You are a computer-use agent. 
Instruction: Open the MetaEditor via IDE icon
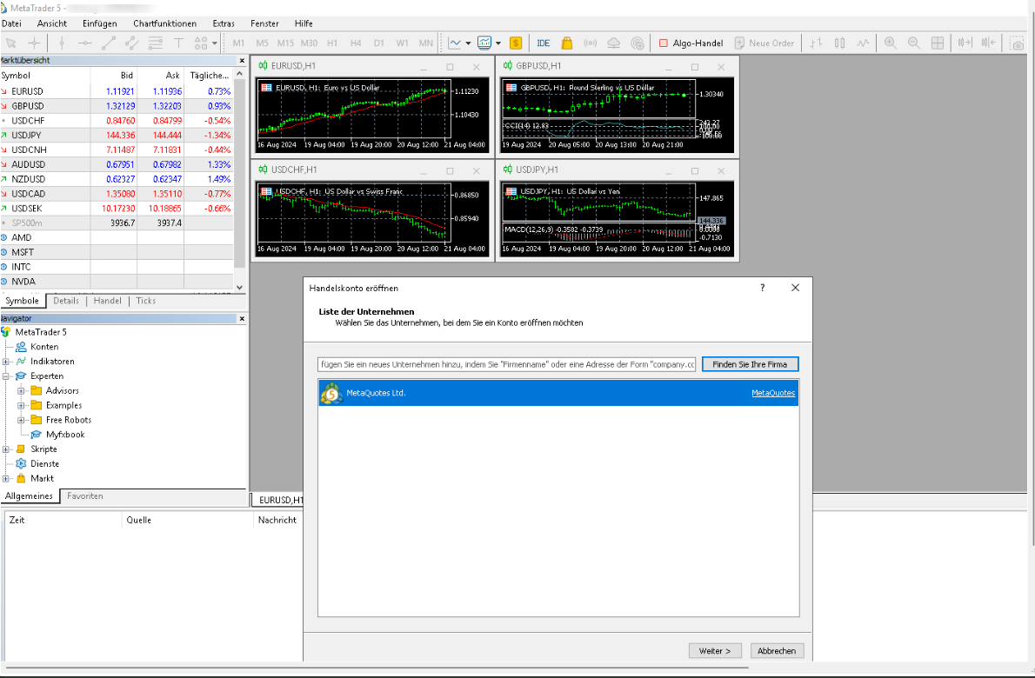pyautogui.click(x=543, y=42)
